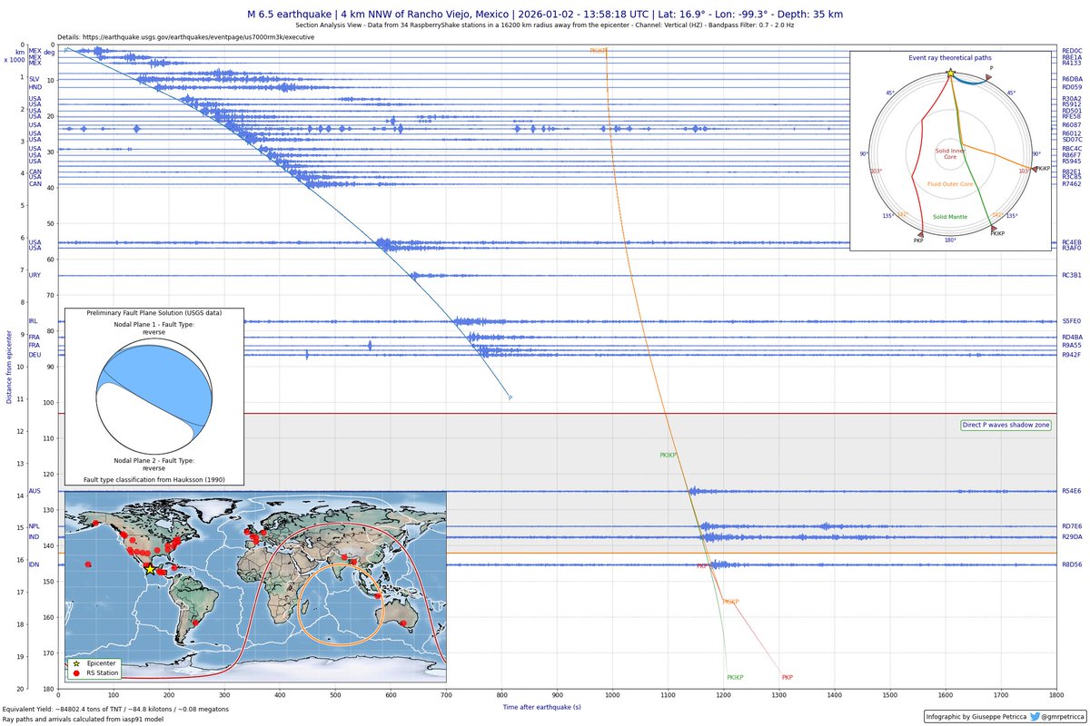Viewport: 1090px width, 726px height.
Task: Click the red RS Station dot in the legend
Action: click(76, 673)
